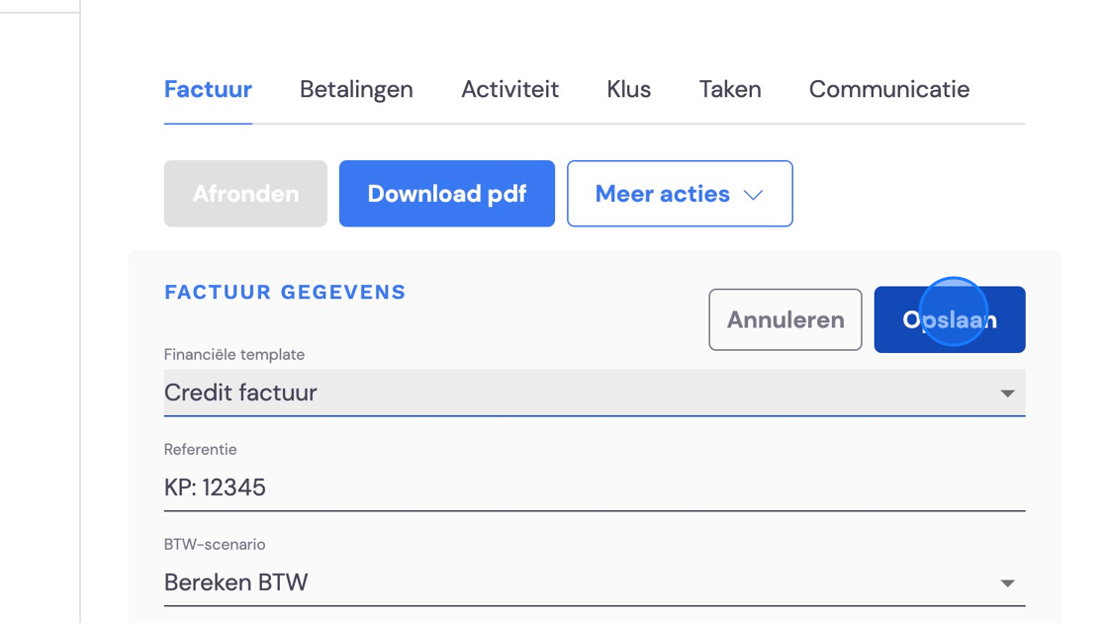Click the Financiële template field label
Viewport: 1108px width, 623px height.
(x=233, y=355)
